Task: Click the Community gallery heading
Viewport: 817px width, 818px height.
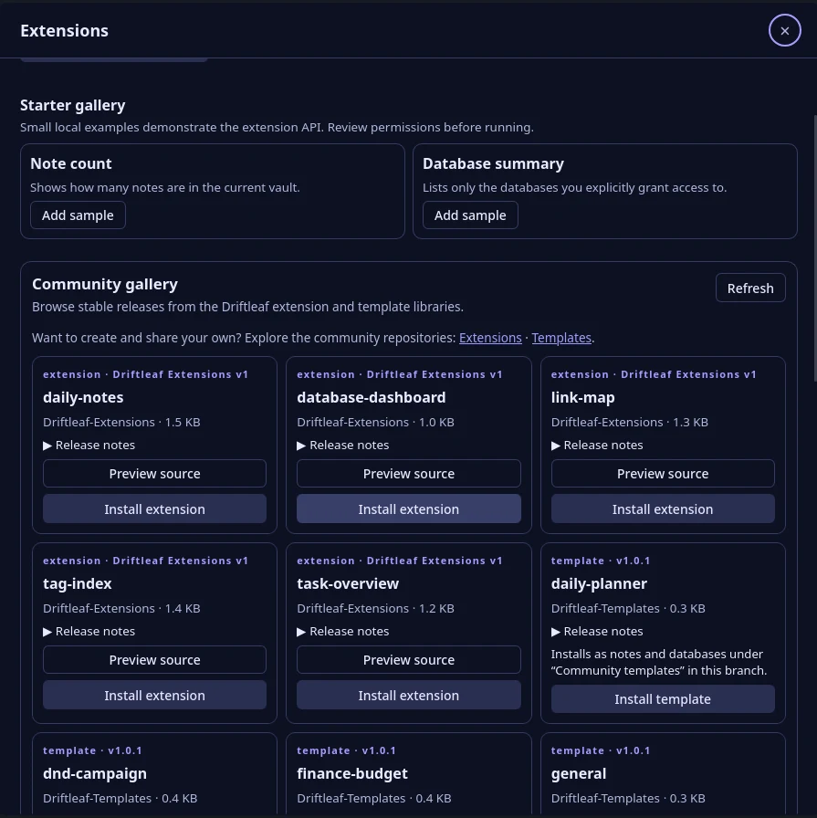Action: tap(105, 284)
